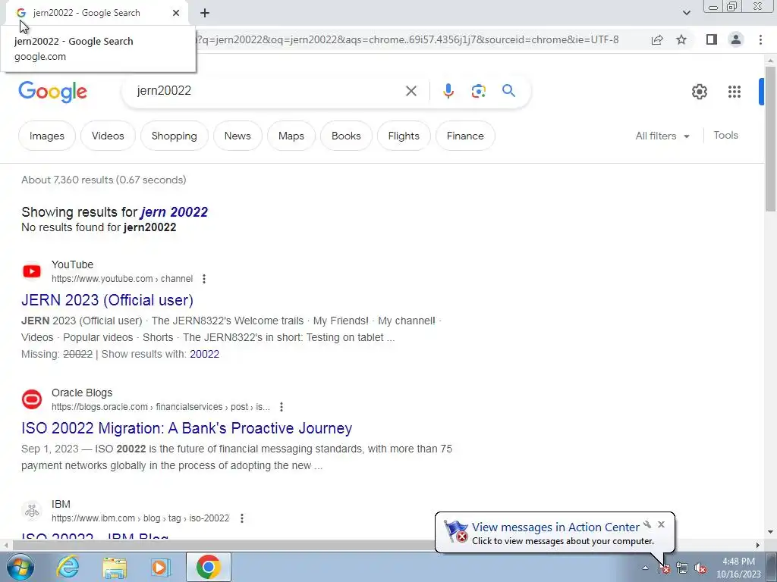Screen dimensions: 777x582
Task: Switch to the News filter
Action: (238, 136)
